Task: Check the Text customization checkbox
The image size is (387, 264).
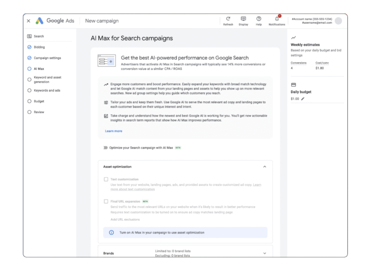Action: (x=106, y=179)
